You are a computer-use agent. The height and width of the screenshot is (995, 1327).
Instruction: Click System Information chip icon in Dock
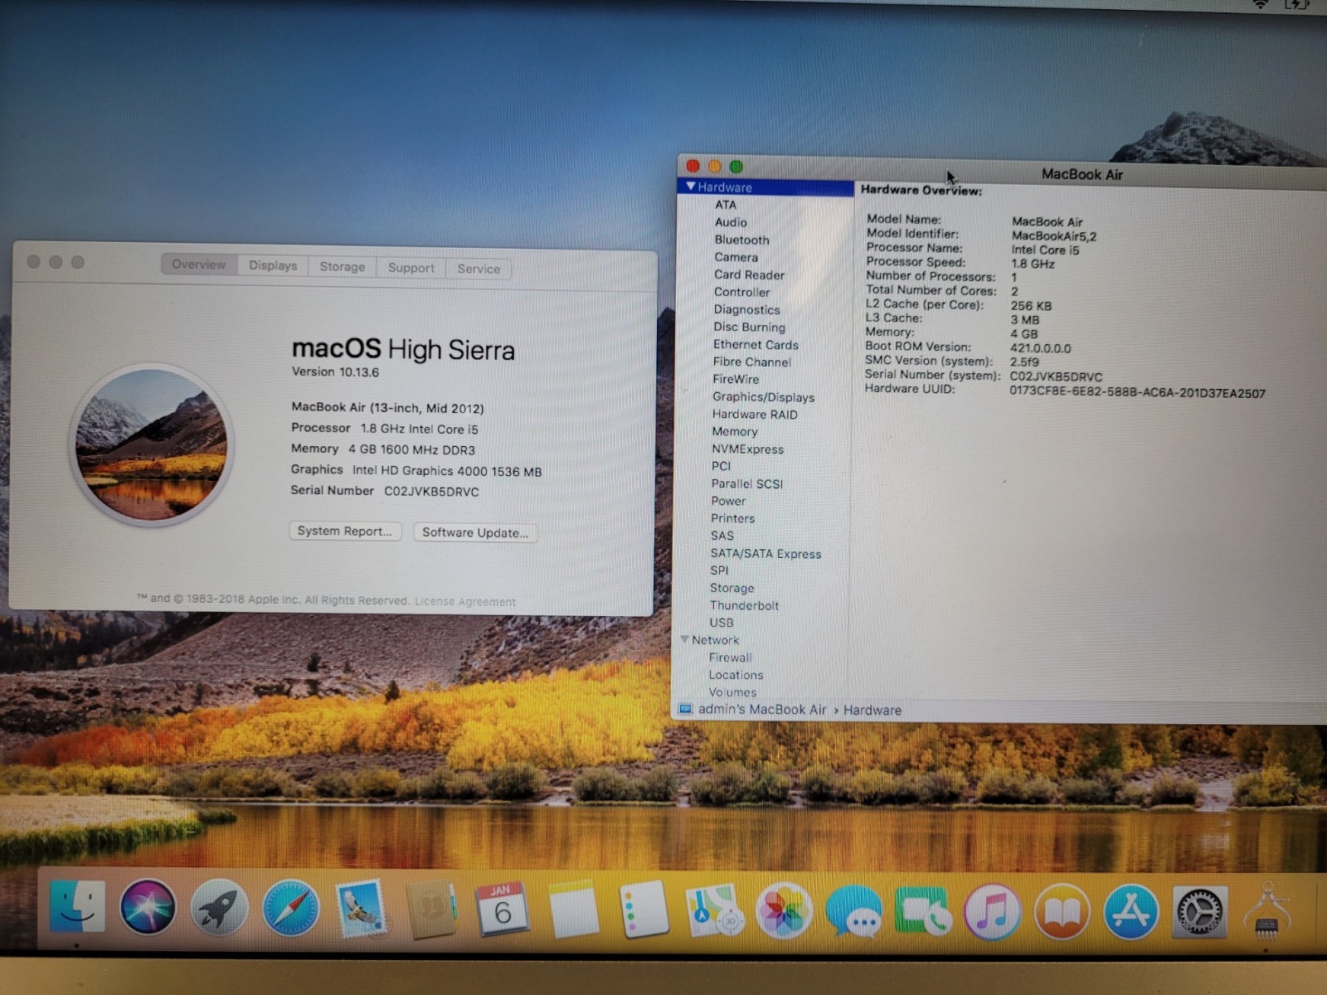click(x=1267, y=910)
